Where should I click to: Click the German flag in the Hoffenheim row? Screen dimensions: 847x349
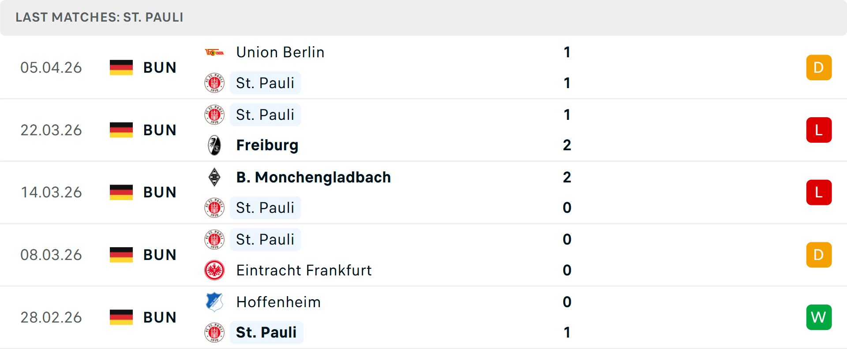[x=121, y=317]
